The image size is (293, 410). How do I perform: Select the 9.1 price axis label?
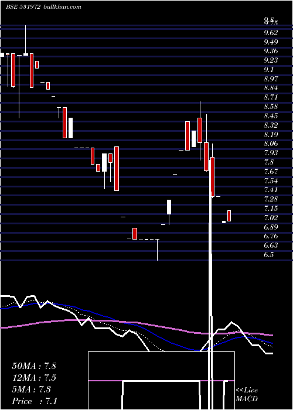(268, 70)
